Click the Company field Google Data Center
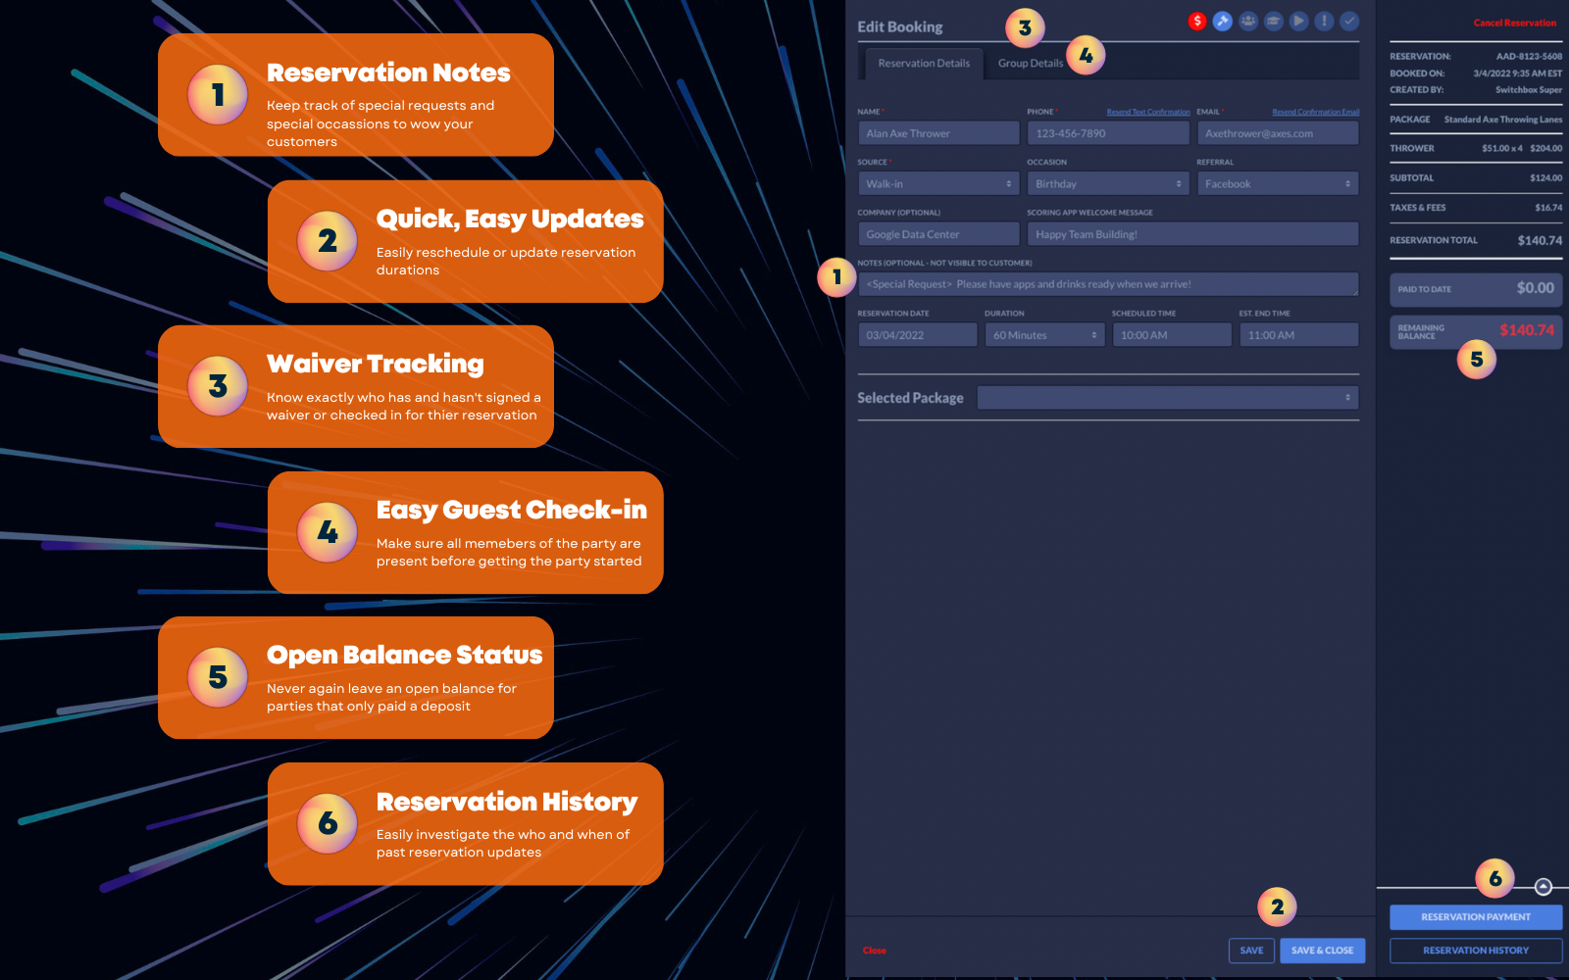Viewport: 1569px width, 980px height. (939, 234)
